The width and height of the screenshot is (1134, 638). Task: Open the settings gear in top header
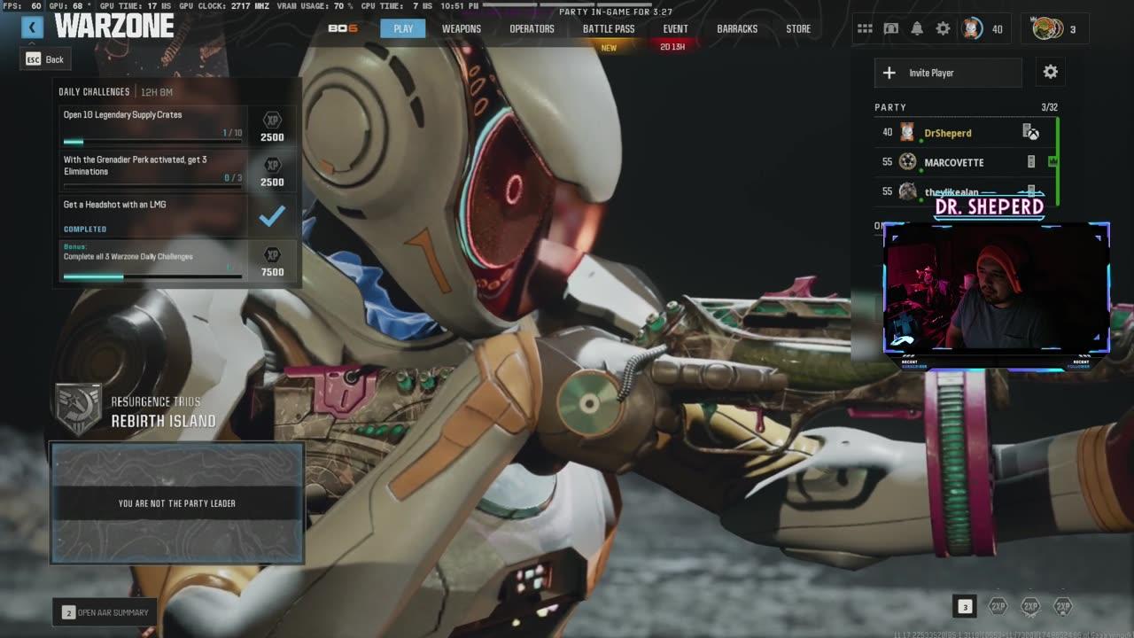943,28
